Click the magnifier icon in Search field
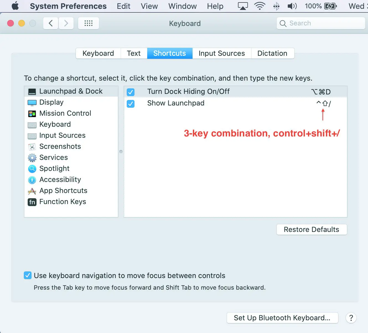Screen dimensions: 368x333 (x=283, y=23)
